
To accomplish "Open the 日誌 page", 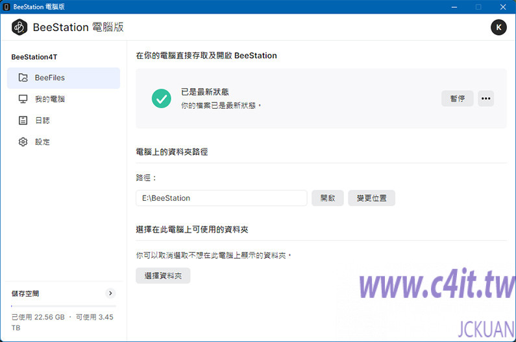I will pyautogui.click(x=64, y=120).
